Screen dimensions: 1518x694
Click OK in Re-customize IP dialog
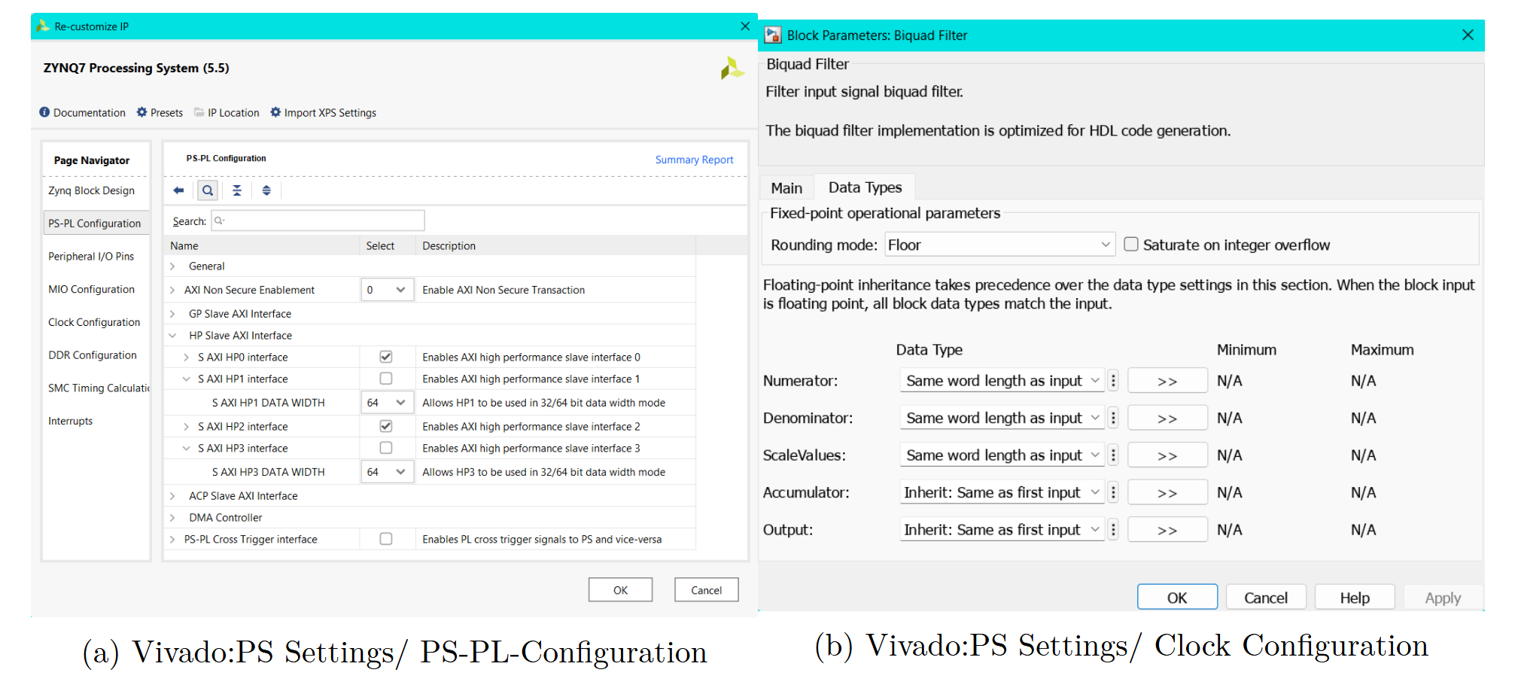(x=620, y=590)
